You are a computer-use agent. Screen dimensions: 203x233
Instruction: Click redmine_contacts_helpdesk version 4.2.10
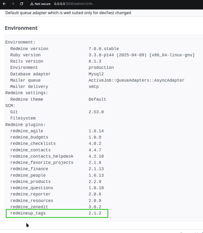point(96,156)
